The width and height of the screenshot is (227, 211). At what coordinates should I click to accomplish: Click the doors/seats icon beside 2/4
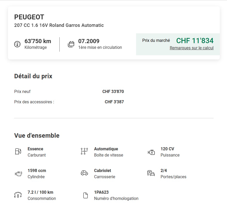[151, 173]
